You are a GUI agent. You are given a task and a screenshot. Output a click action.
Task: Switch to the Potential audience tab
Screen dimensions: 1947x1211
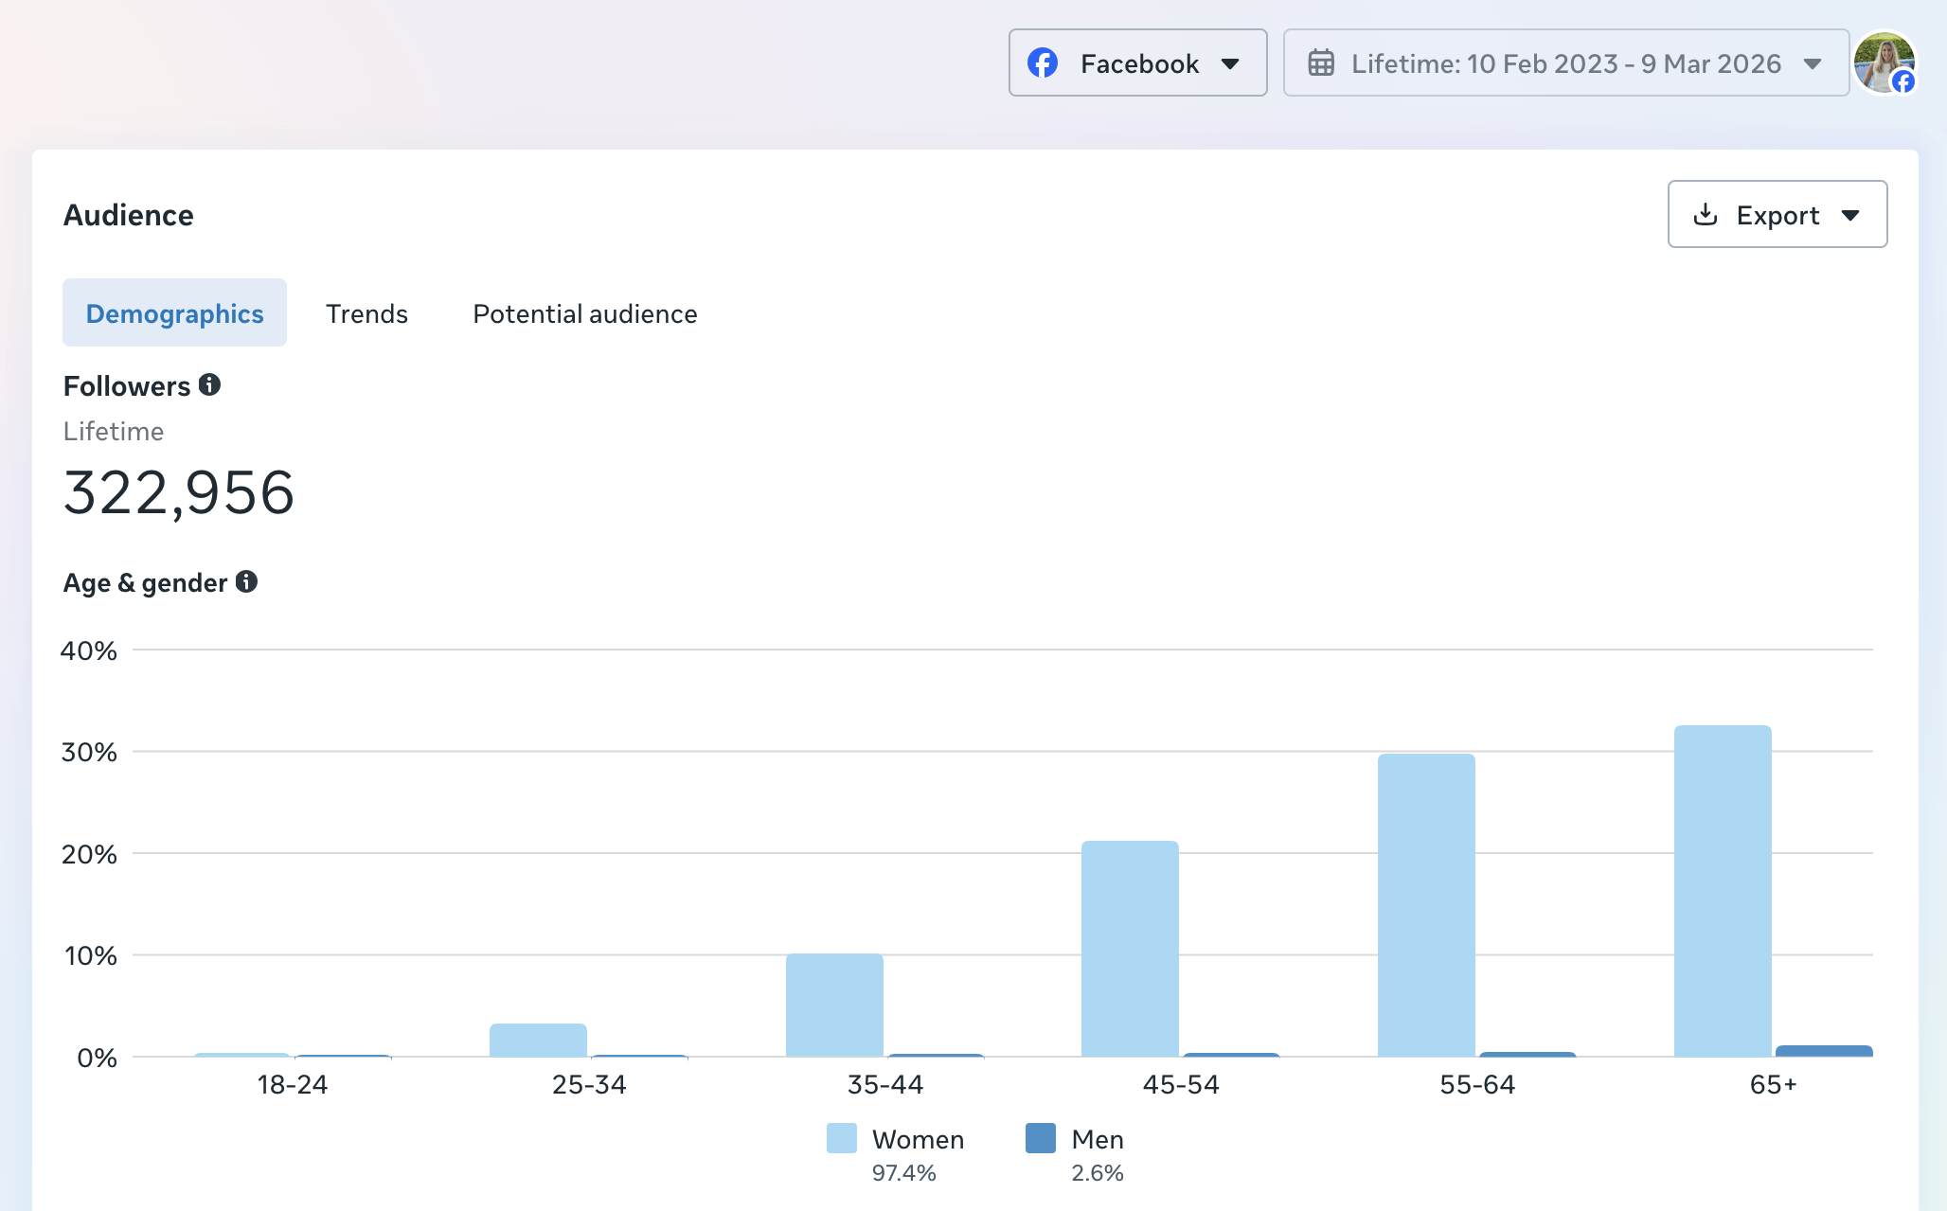pyautogui.click(x=584, y=313)
